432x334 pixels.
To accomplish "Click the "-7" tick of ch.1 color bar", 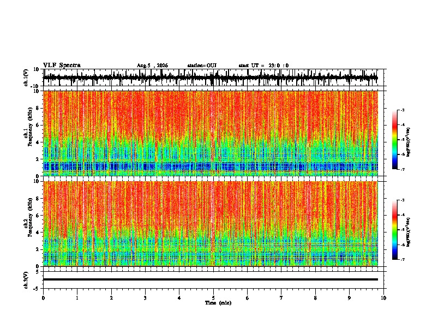I will click(x=402, y=169).
